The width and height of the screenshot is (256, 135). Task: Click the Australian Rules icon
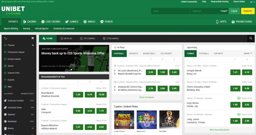point(5,108)
